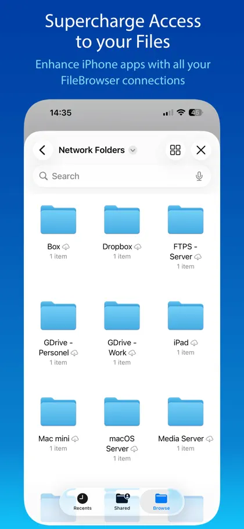Tap cloud icon beside macOS Server
The image size is (244, 529).
click(134, 449)
